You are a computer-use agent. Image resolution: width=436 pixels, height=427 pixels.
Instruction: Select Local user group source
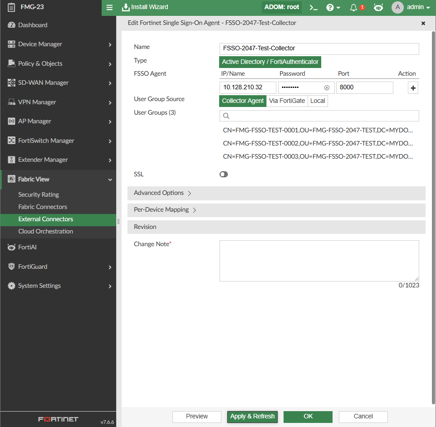click(318, 101)
